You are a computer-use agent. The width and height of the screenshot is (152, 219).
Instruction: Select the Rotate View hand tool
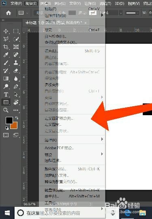pos(16,102)
